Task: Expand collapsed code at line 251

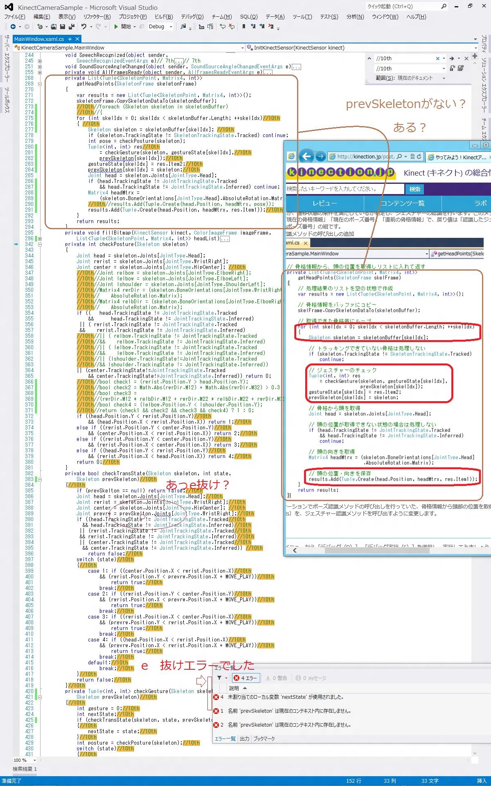Action: click(x=40, y=66)
